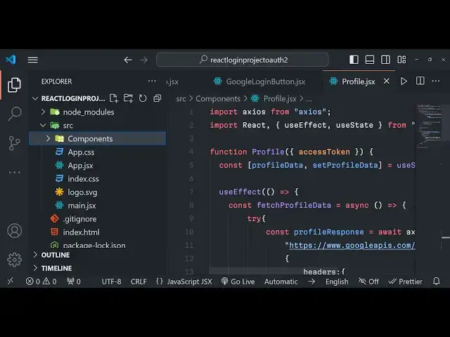Open the Manage gear icon
Screen dimensions: 450x337
pos(14,260)
